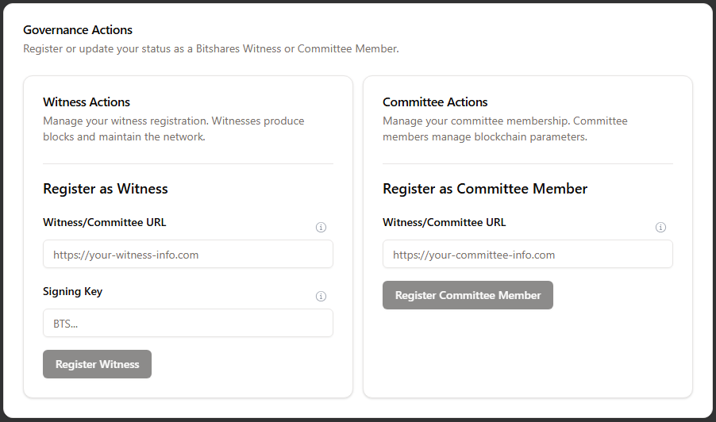
Task: Click the 'Committee members manage blockchain parameters' text
Action: [x=505, y=129]
